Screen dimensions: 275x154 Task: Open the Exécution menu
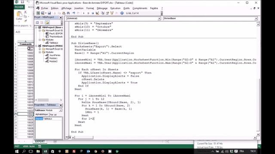115,8
